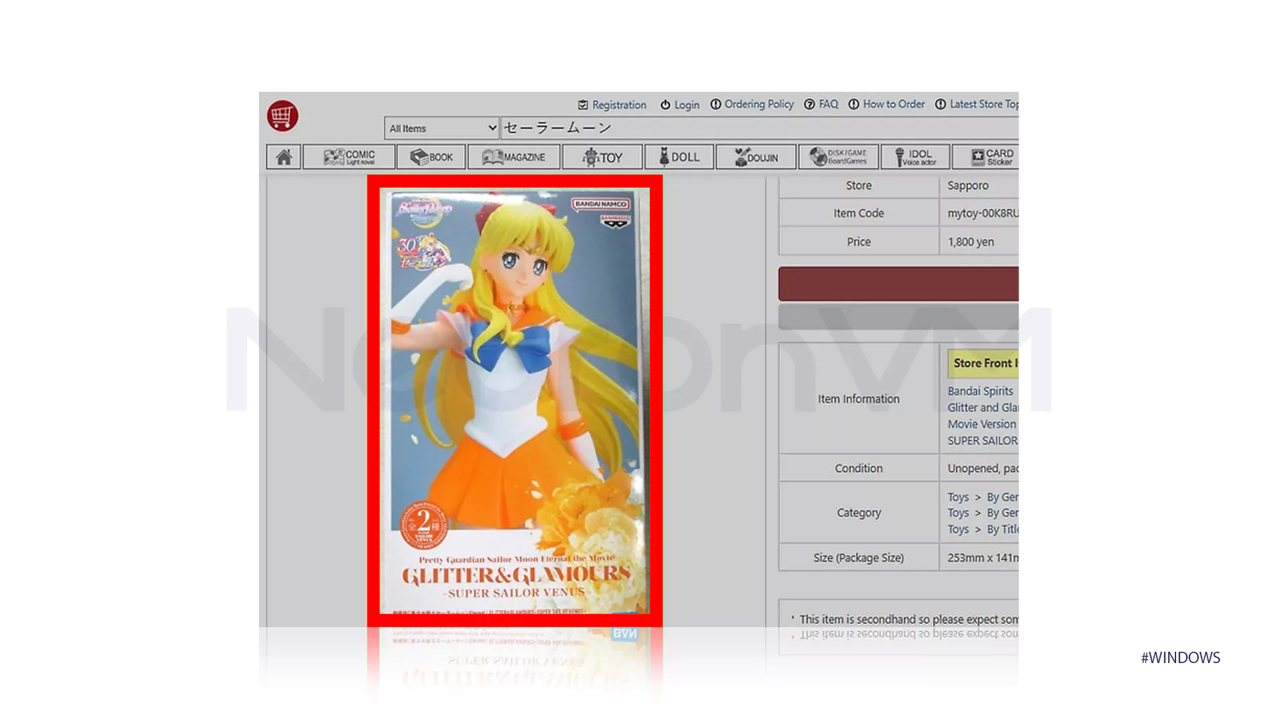
Task: Click the Registration checklist icon
Action: coord(583,105)
